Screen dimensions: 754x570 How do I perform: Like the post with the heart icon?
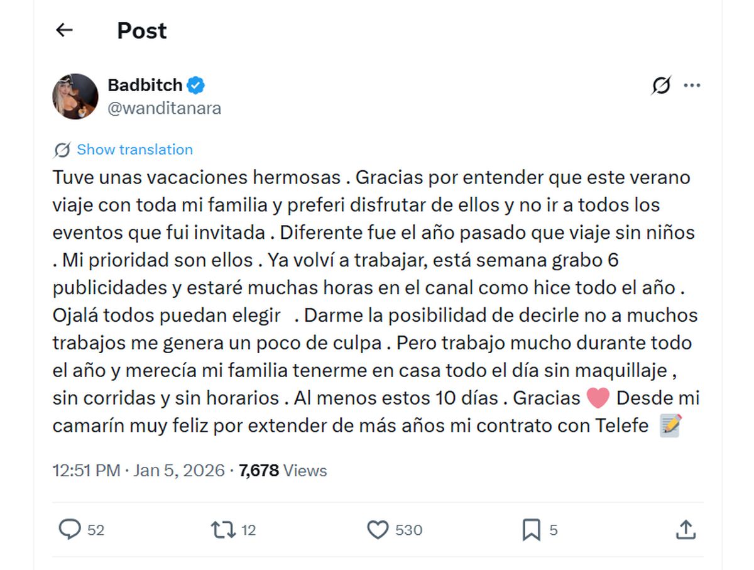378,530
